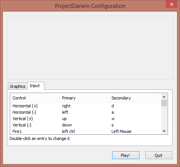Click the 'w' secondary key entry
This screenshot has width=180, height=167.
(x=113, y=119)
